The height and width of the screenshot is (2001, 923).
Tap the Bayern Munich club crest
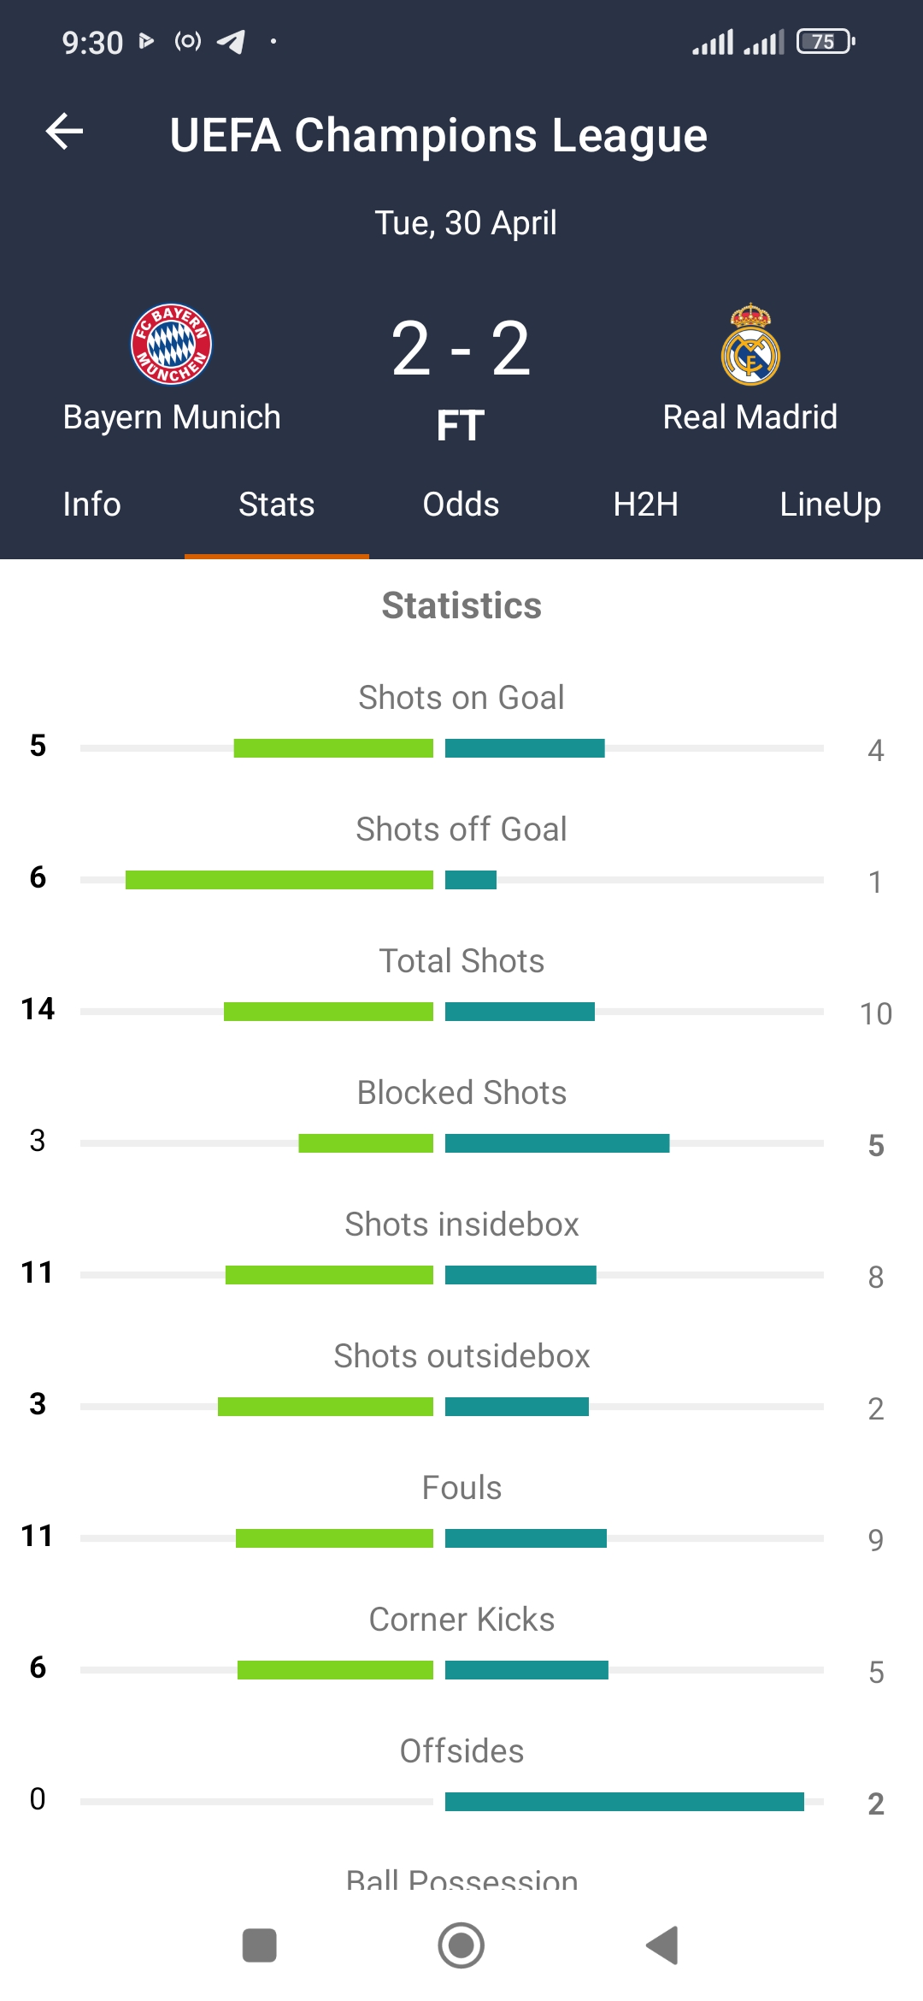(171, 345)
